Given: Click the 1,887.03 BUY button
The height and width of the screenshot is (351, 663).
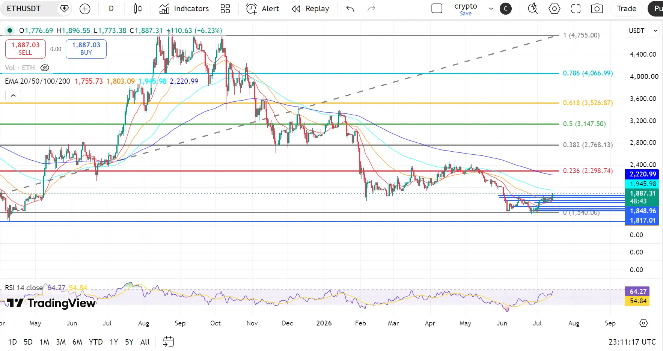Looking at the screenshot, I should [x=86, y=49].
